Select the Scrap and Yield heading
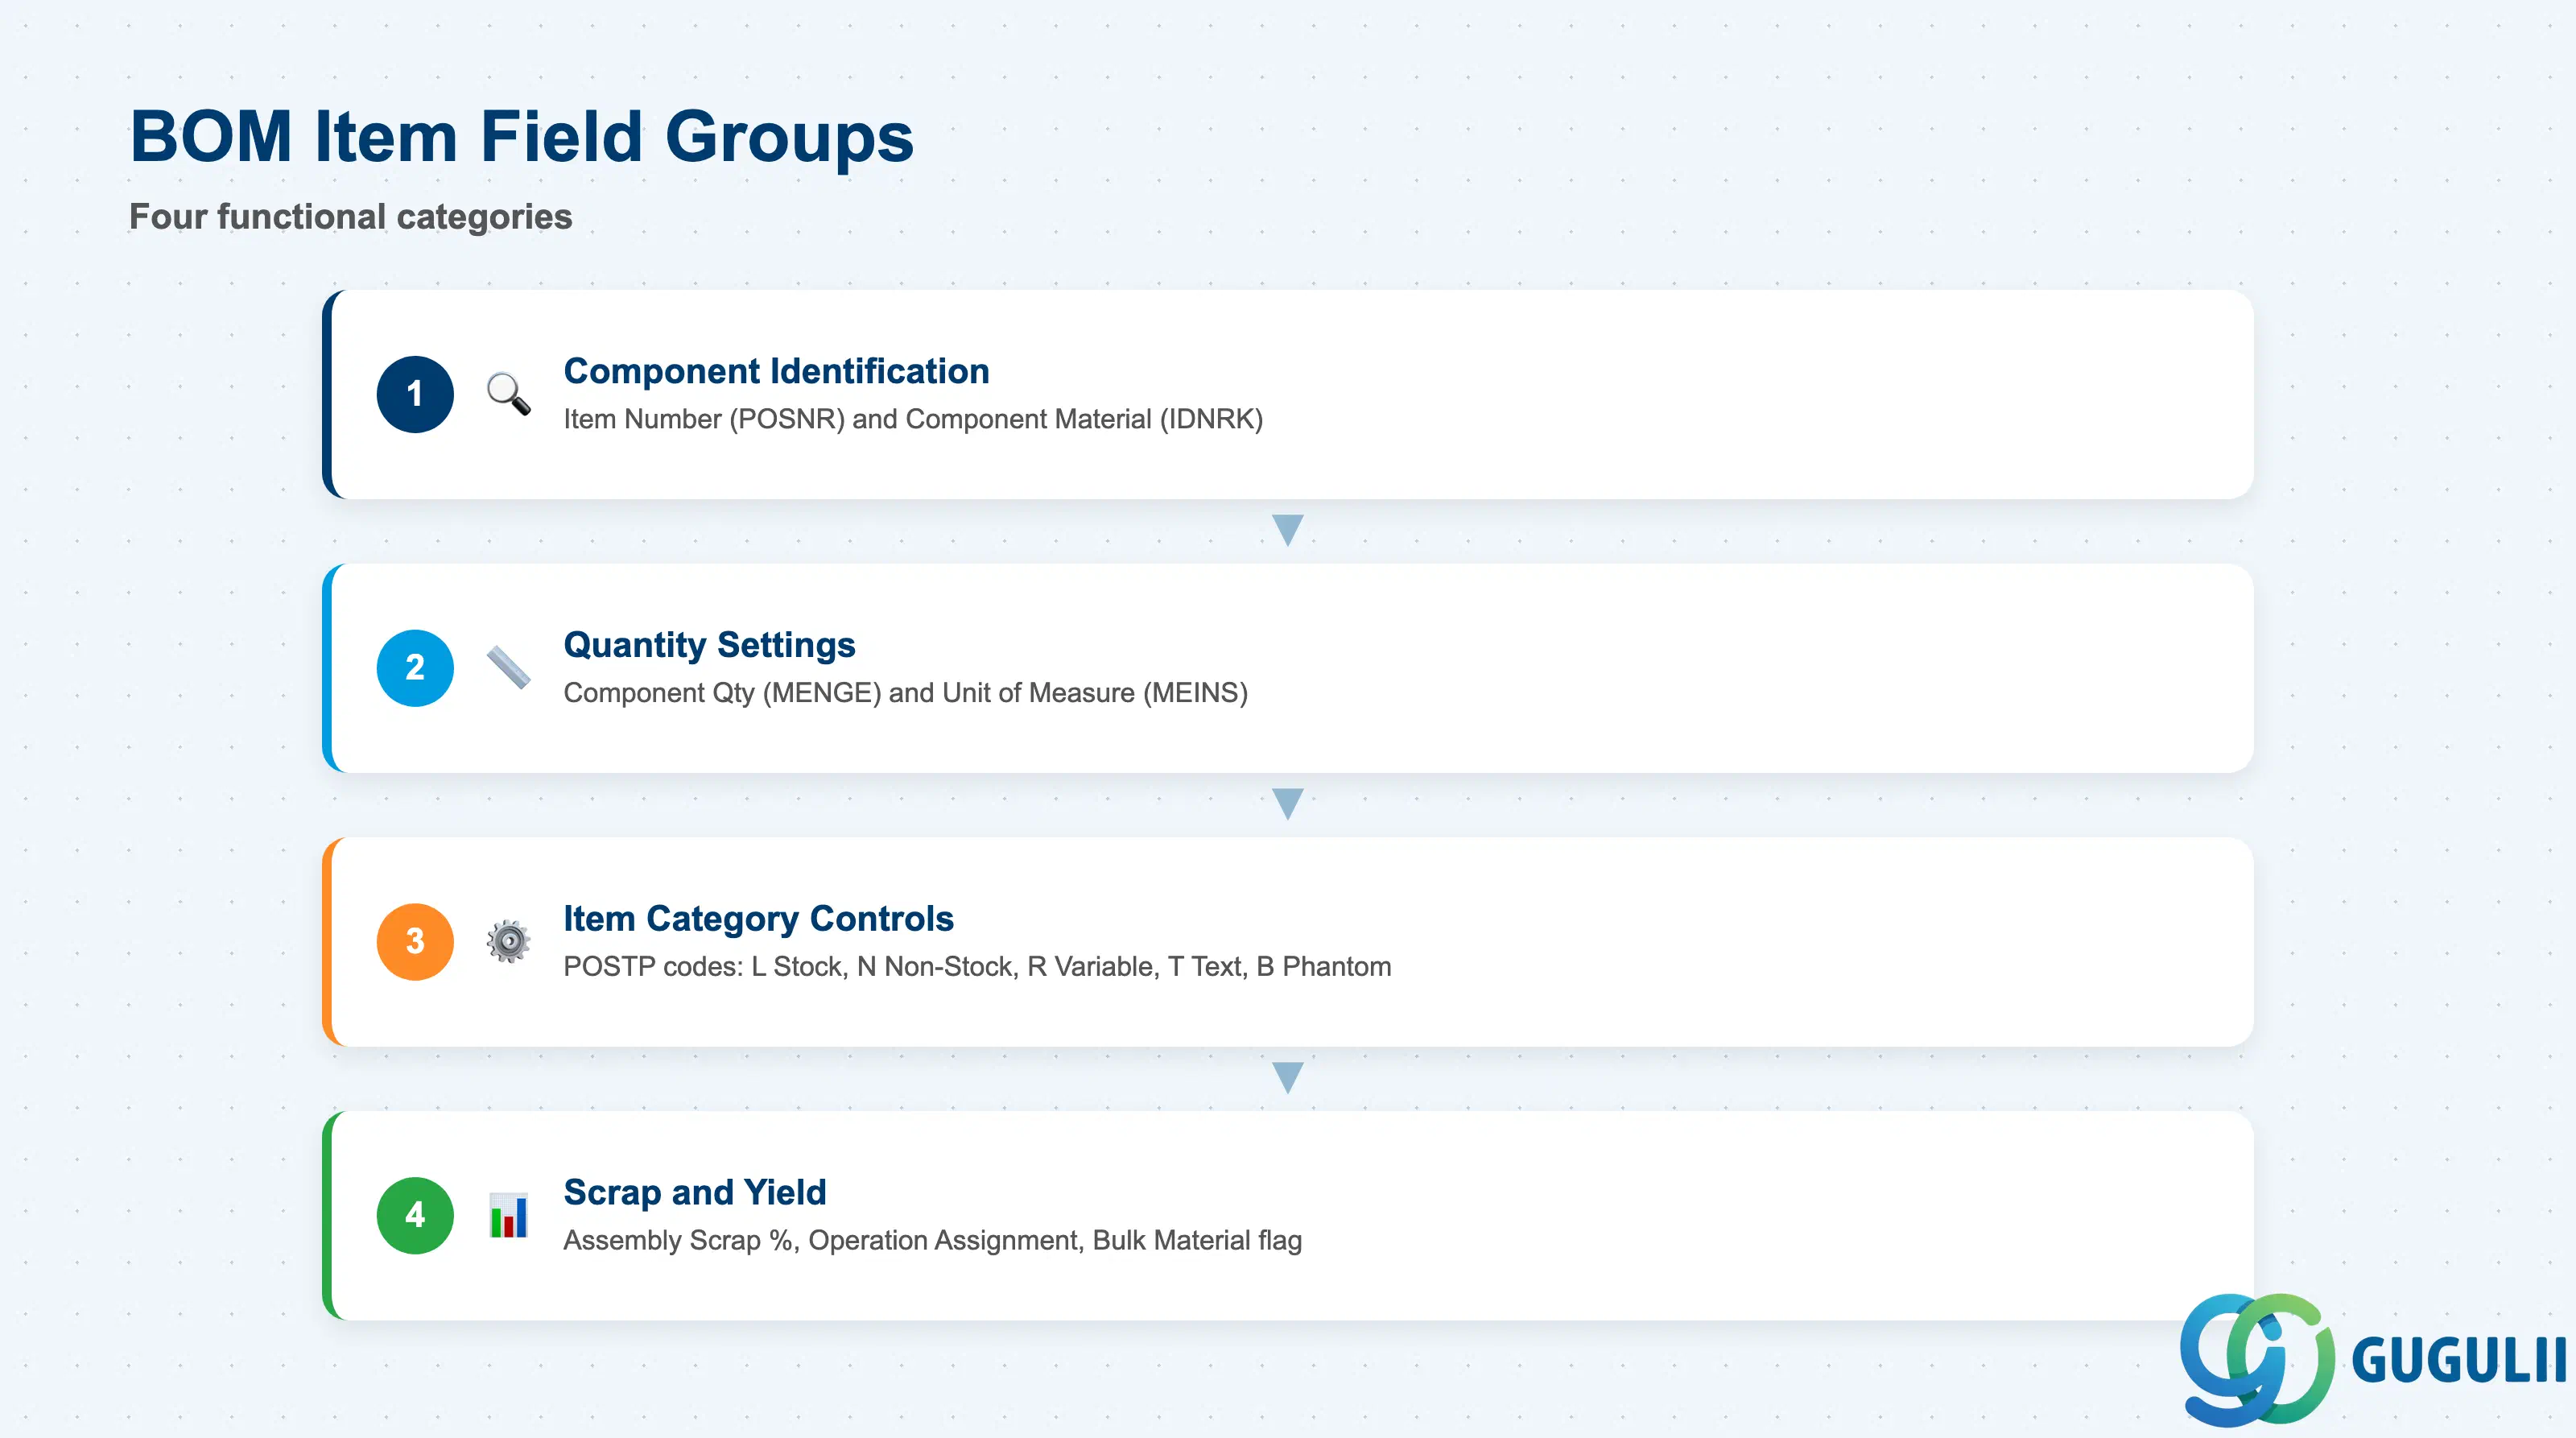The width and height of the screenshot is (2576, 1438). coord(695,1192)
